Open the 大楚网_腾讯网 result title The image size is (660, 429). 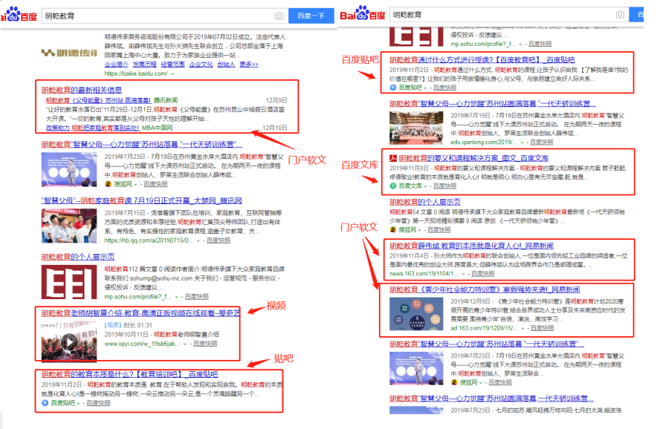tap(141, 200)
